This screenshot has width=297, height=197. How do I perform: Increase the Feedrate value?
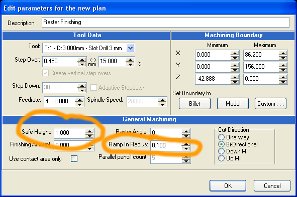(x=79, y=100)
